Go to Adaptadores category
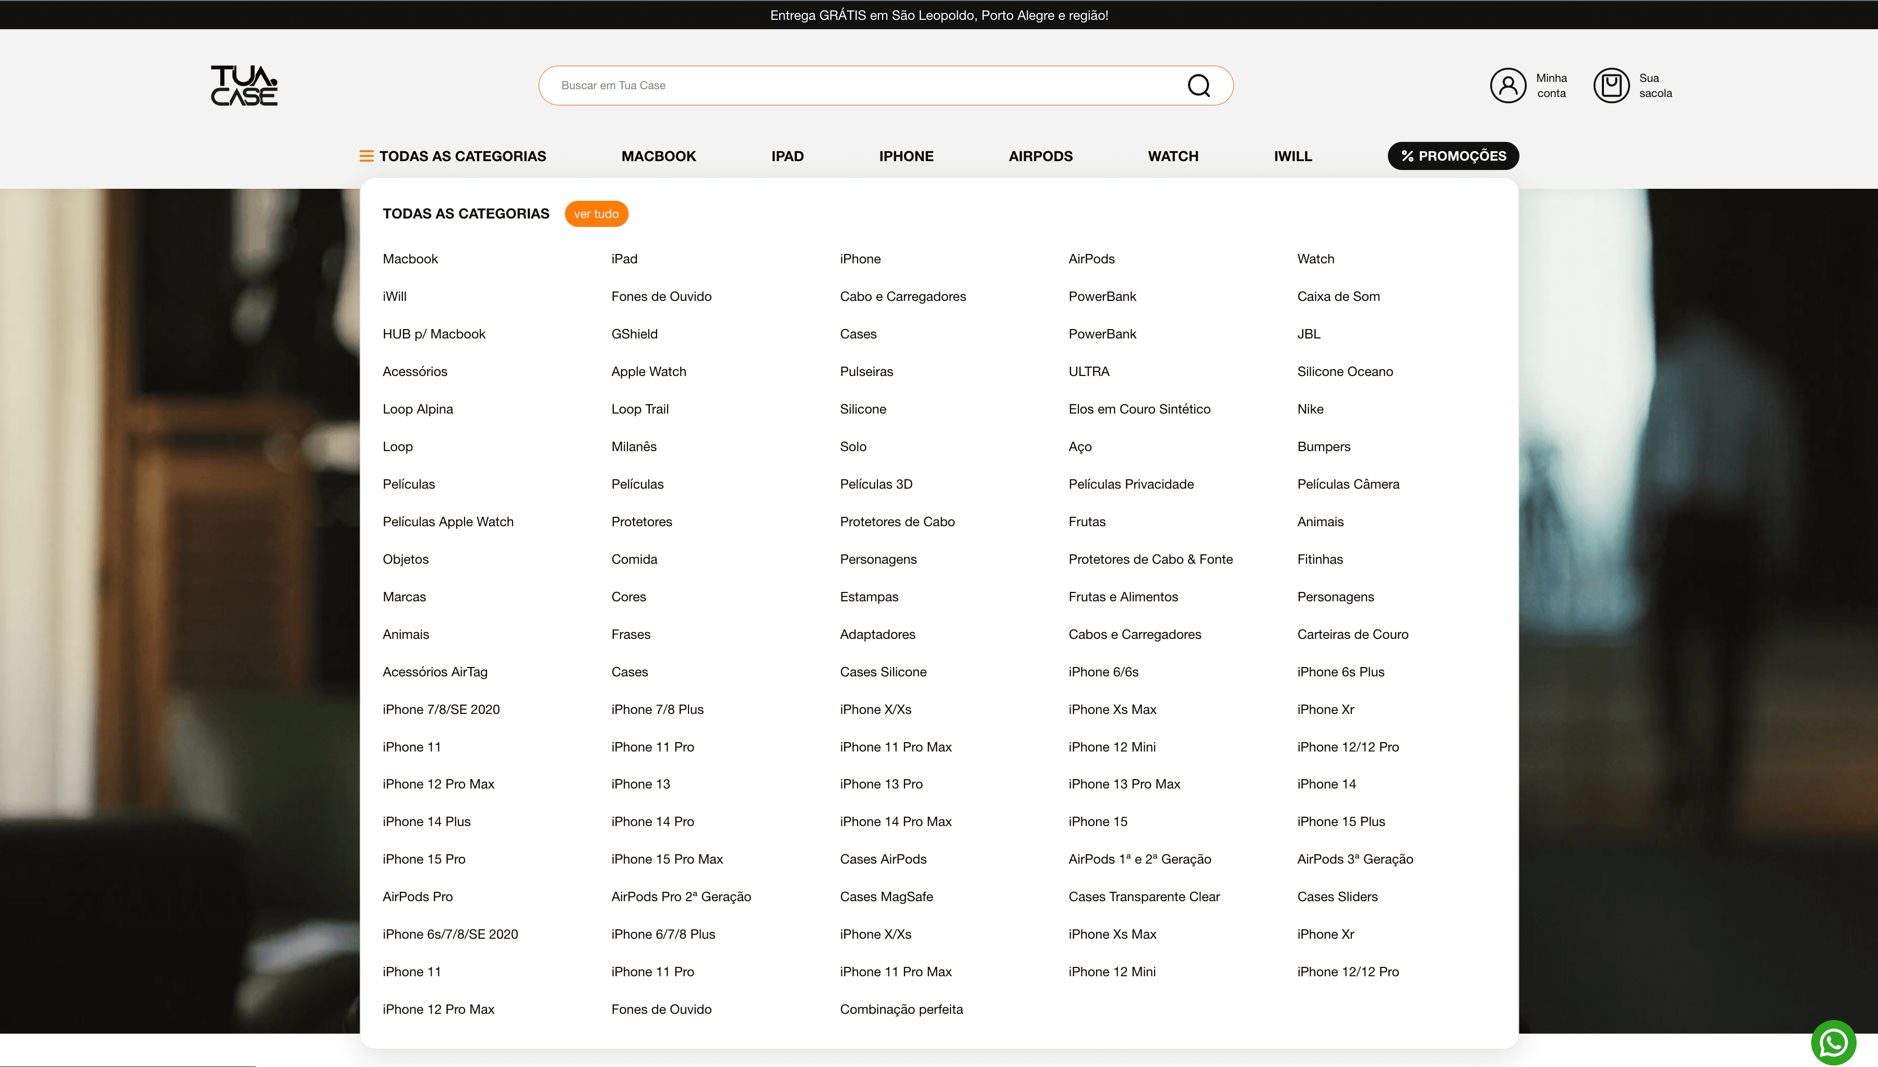 [877, 634]
